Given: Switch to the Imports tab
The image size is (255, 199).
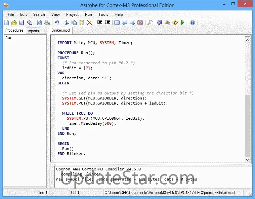Looking at the screenshot, I should [x=33, y=31].
